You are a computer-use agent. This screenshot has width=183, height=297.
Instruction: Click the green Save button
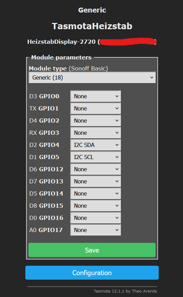(x=92, y=250)
